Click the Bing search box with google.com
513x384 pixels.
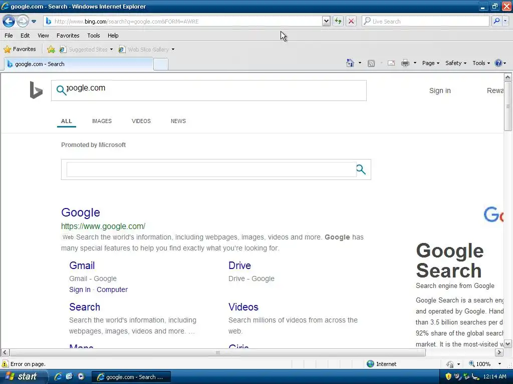[x=209, y=90]
